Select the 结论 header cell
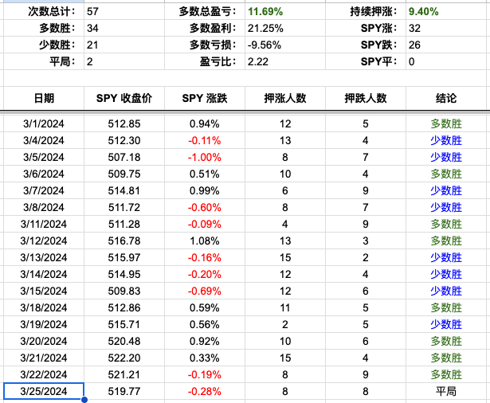This screenshot has width=490, height=403. coord(446,98)
